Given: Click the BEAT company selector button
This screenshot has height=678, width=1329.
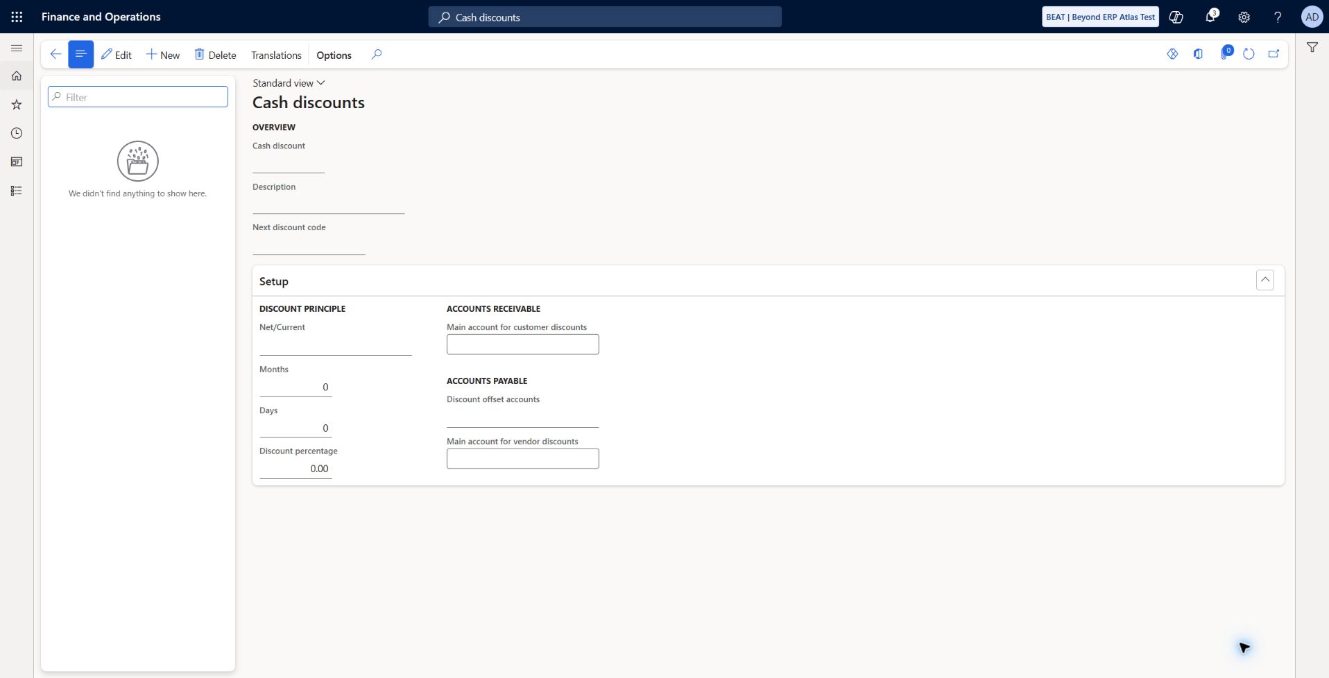Looking at the screenshot, I should click(1100, 17).
